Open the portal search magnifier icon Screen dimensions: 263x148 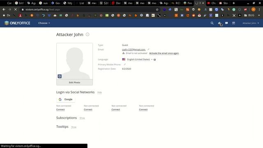pos(212,23)
